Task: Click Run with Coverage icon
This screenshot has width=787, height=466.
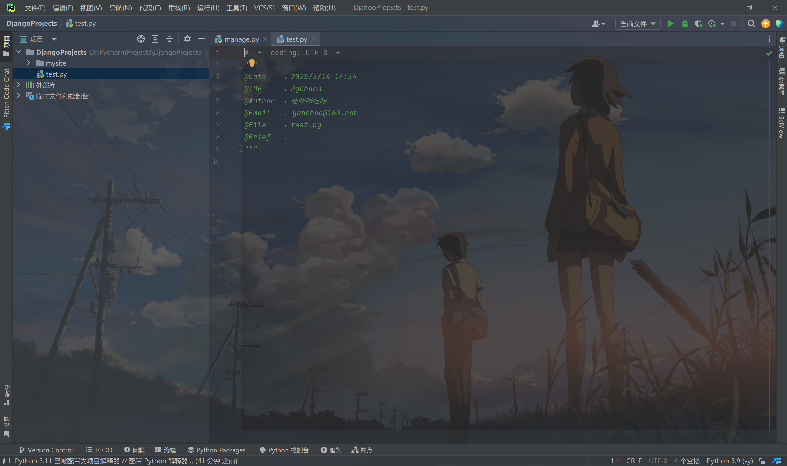Action: click(698, 24)
